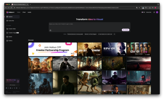Like the I2V-01 Live video heart count
Image resolution: width=164 pixels, height=100 pixels.
(148, 55)
